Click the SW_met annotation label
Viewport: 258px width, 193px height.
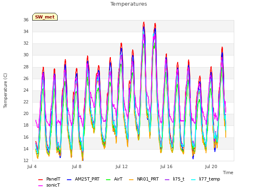click(45, 17)
